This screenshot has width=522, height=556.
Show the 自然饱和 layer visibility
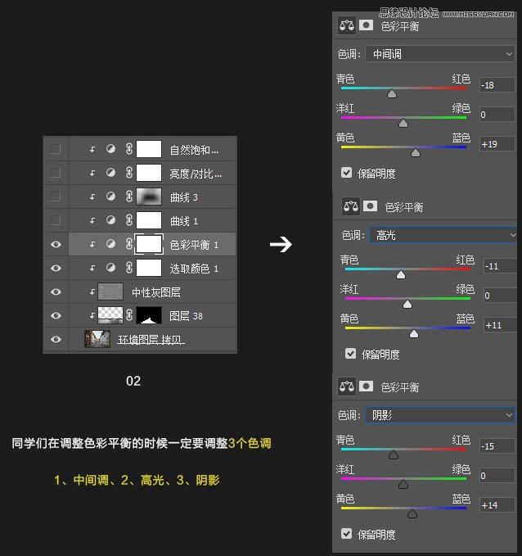pyautogui.click(x=56, y=149)
